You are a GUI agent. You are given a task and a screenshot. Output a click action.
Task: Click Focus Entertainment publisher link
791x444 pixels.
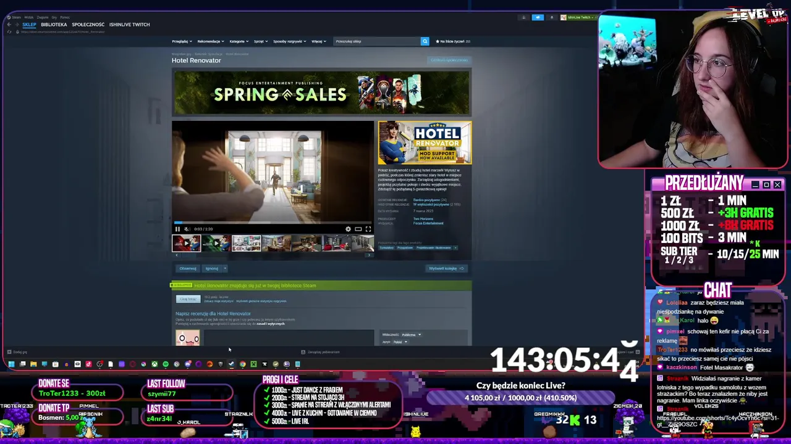tap(428, 223)
